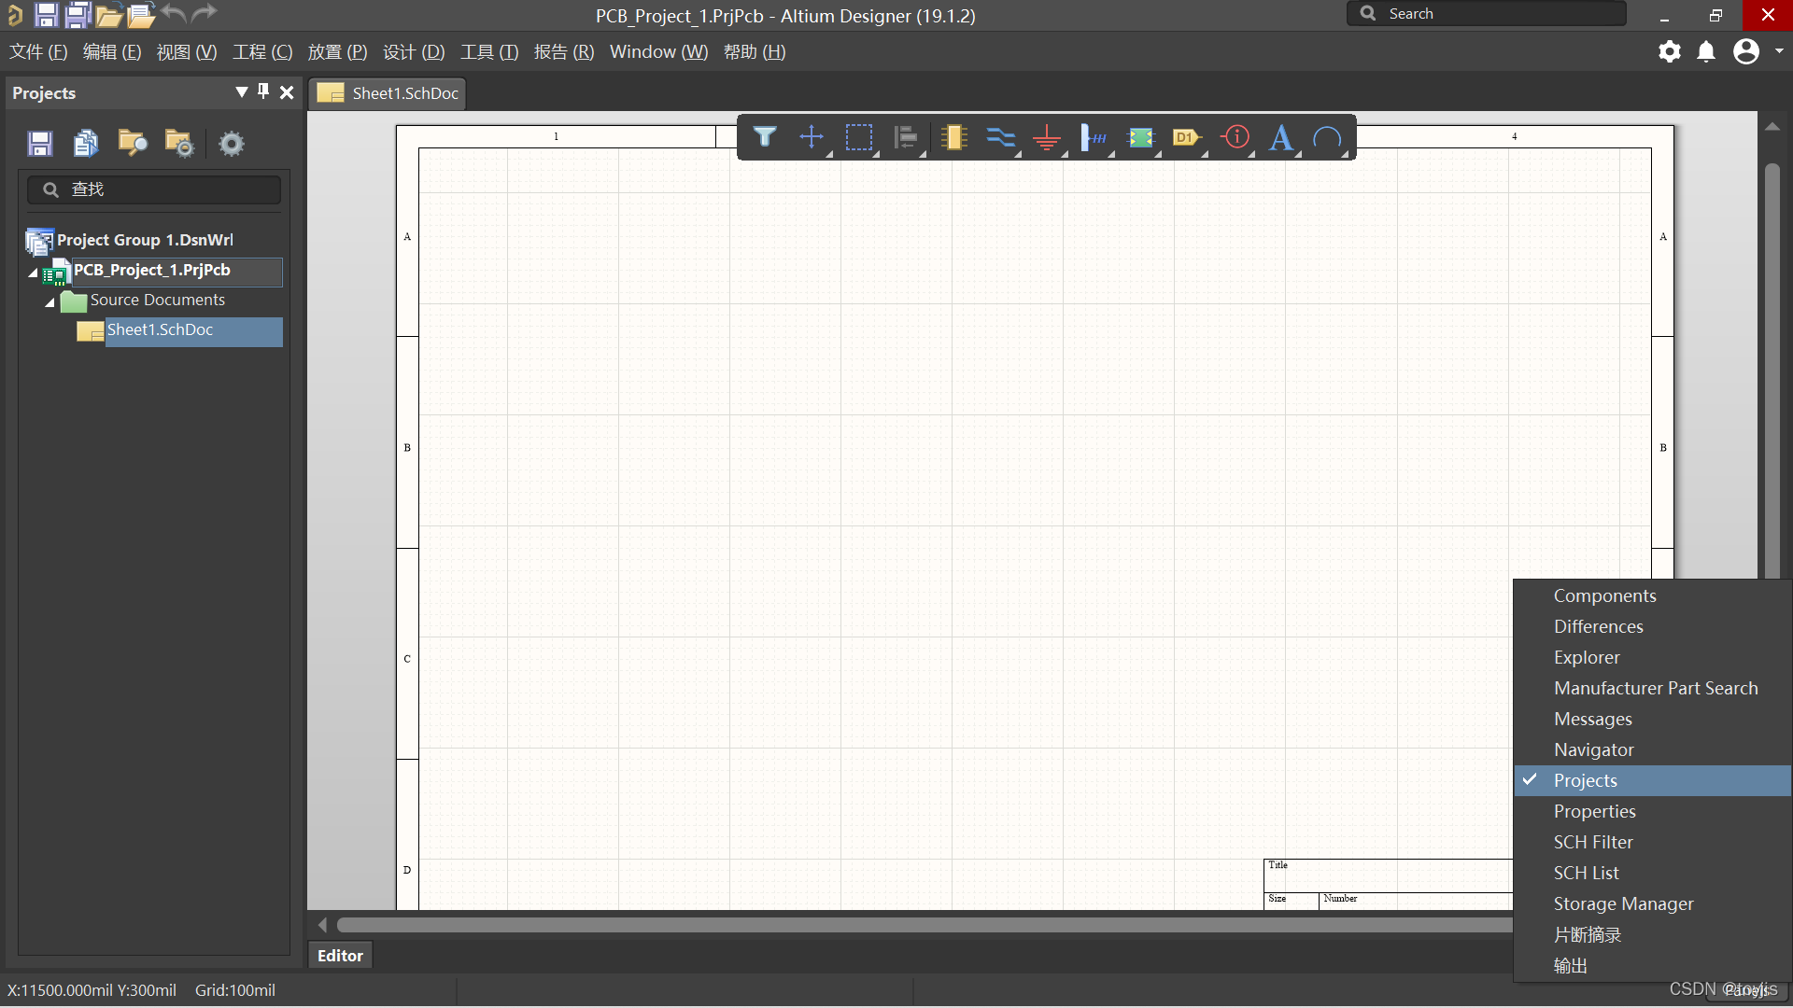Click the rectangular selection tool icon
Image resolution: width=1793 pixels, height=1008 pixels.
click(858, 138)
